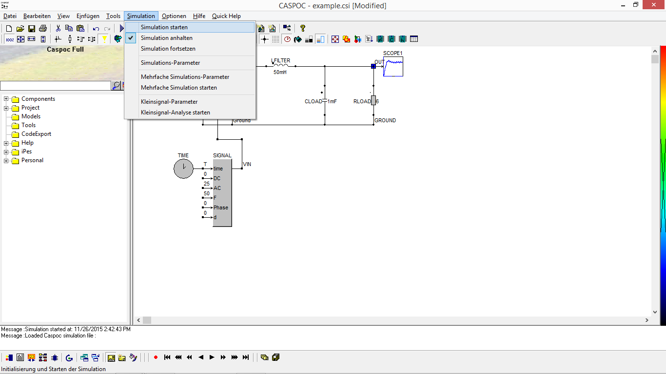Jump to start with skip-to-beginning button

pyautogui.click(x=167, y=357)
